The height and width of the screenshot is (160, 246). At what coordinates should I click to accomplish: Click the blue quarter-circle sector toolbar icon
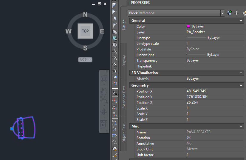(x=115, y=19)
